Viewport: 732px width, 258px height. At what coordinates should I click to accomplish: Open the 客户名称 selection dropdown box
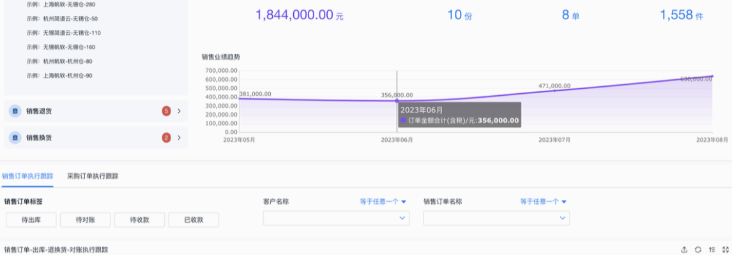(x=336, y=218)
